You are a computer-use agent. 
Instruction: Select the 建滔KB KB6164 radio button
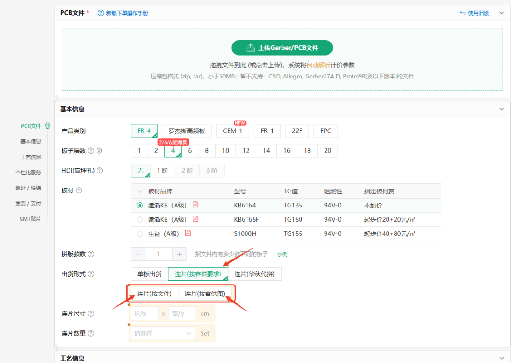140,206
